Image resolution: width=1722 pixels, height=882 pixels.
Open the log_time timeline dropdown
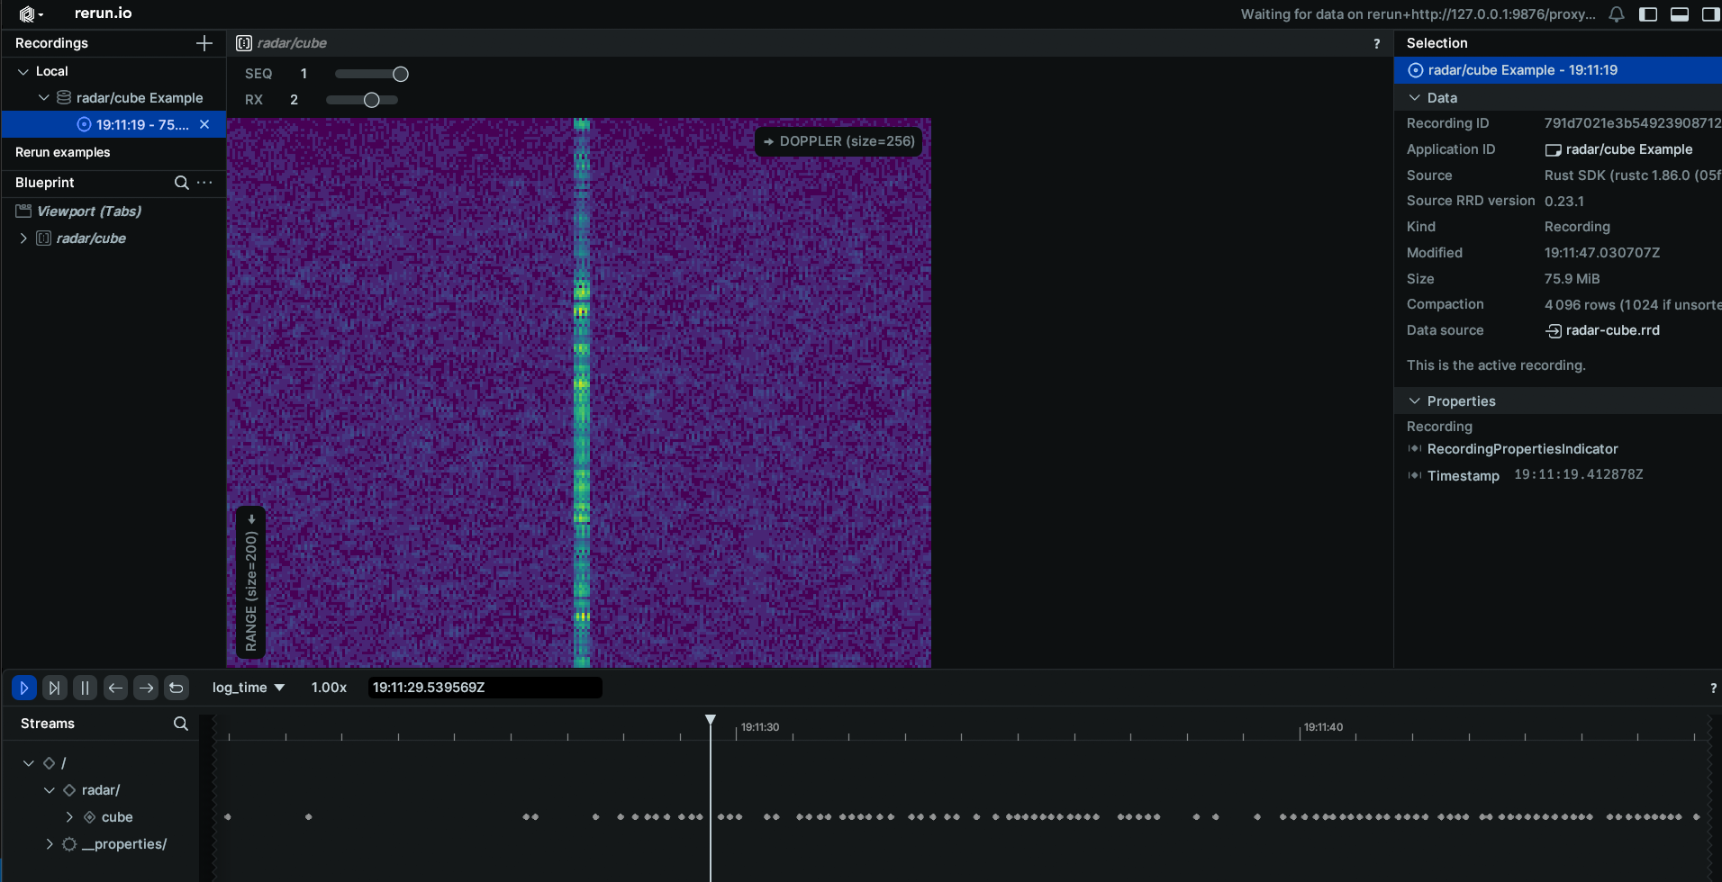coord(248,688)
